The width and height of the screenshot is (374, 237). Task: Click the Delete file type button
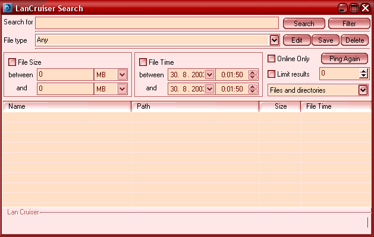tap(354, 40)
